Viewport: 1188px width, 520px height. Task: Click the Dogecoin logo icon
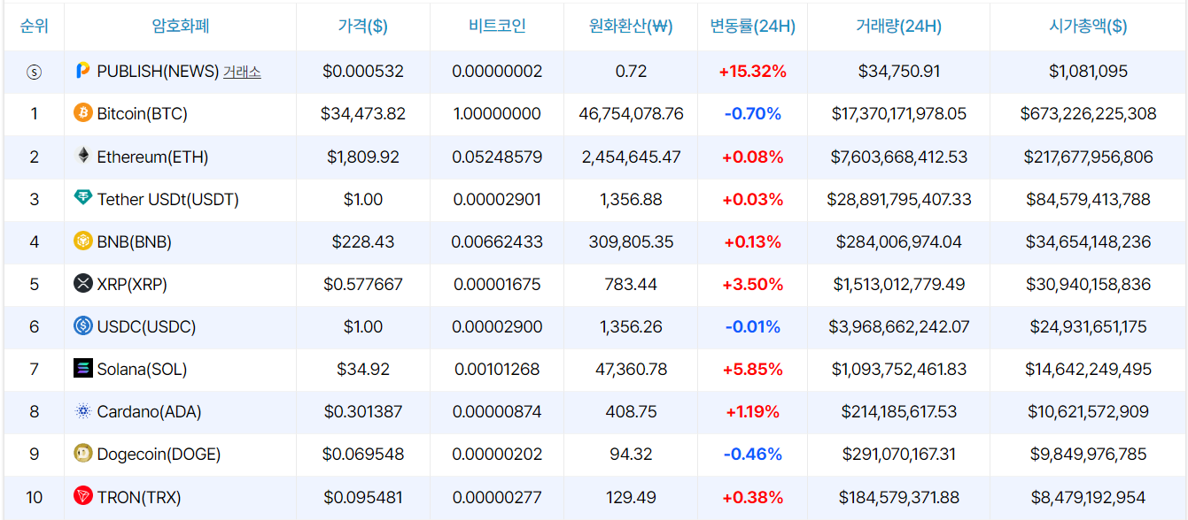pyautogui.click(x=82, y=454)
